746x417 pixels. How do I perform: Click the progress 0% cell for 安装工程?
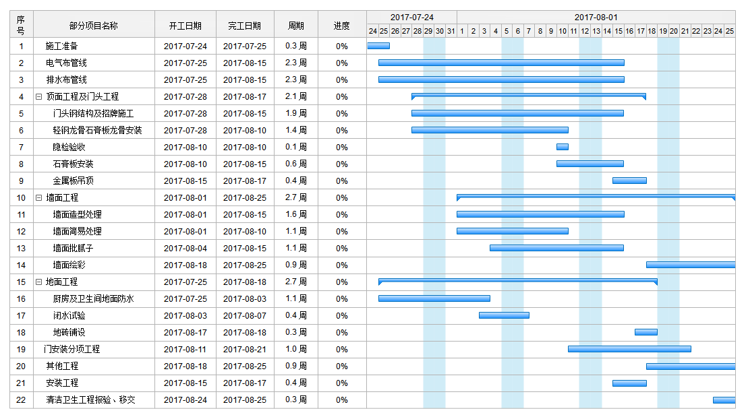tap(341, 383)
